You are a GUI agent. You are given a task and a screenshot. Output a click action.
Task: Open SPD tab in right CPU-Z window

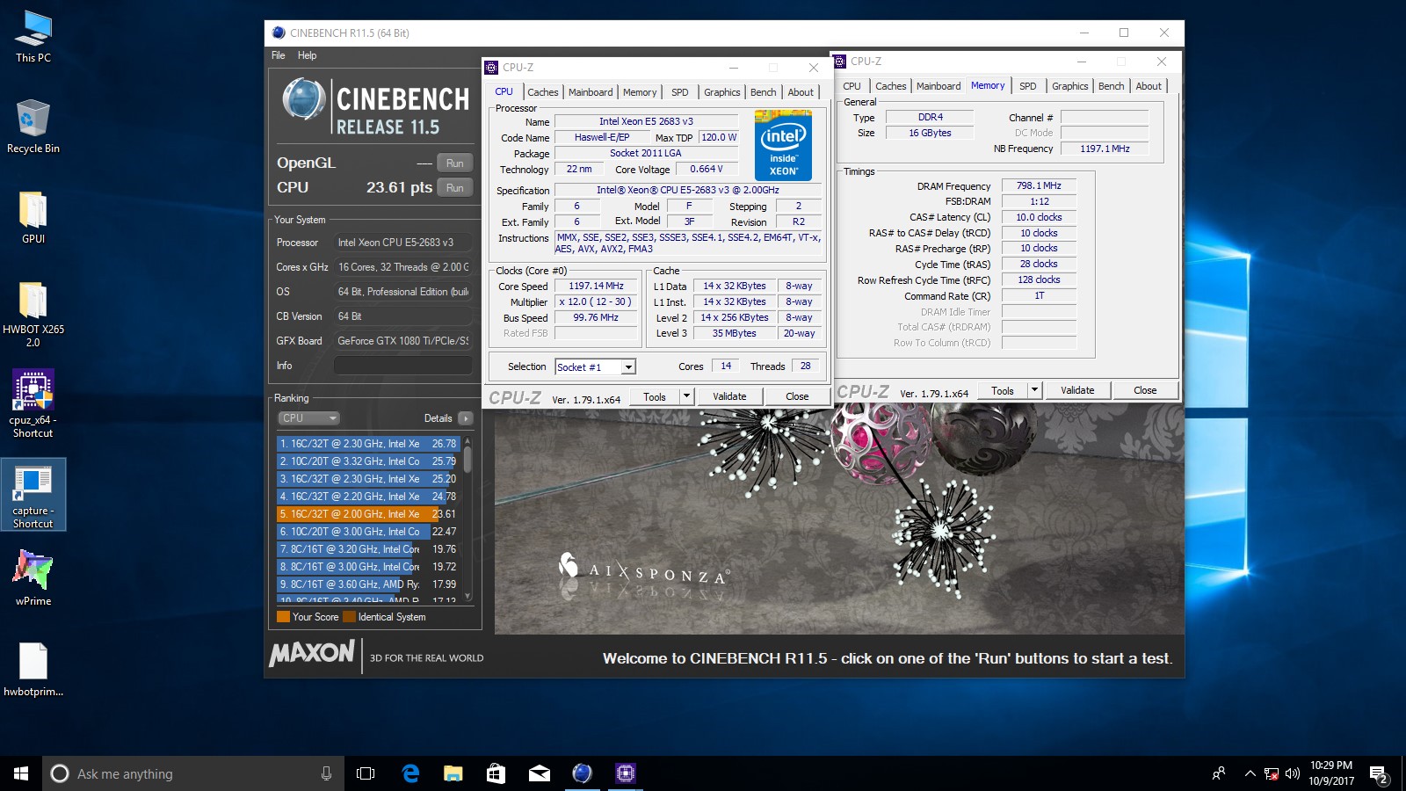pyautogui.click(x=1028, y=86)
